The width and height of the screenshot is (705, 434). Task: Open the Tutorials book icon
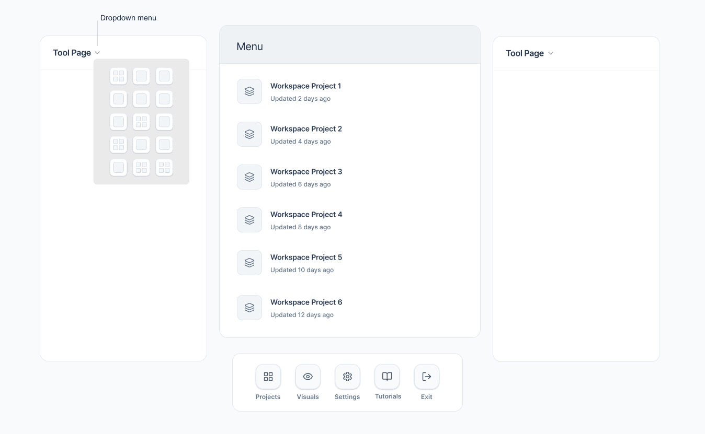(387, 377)
